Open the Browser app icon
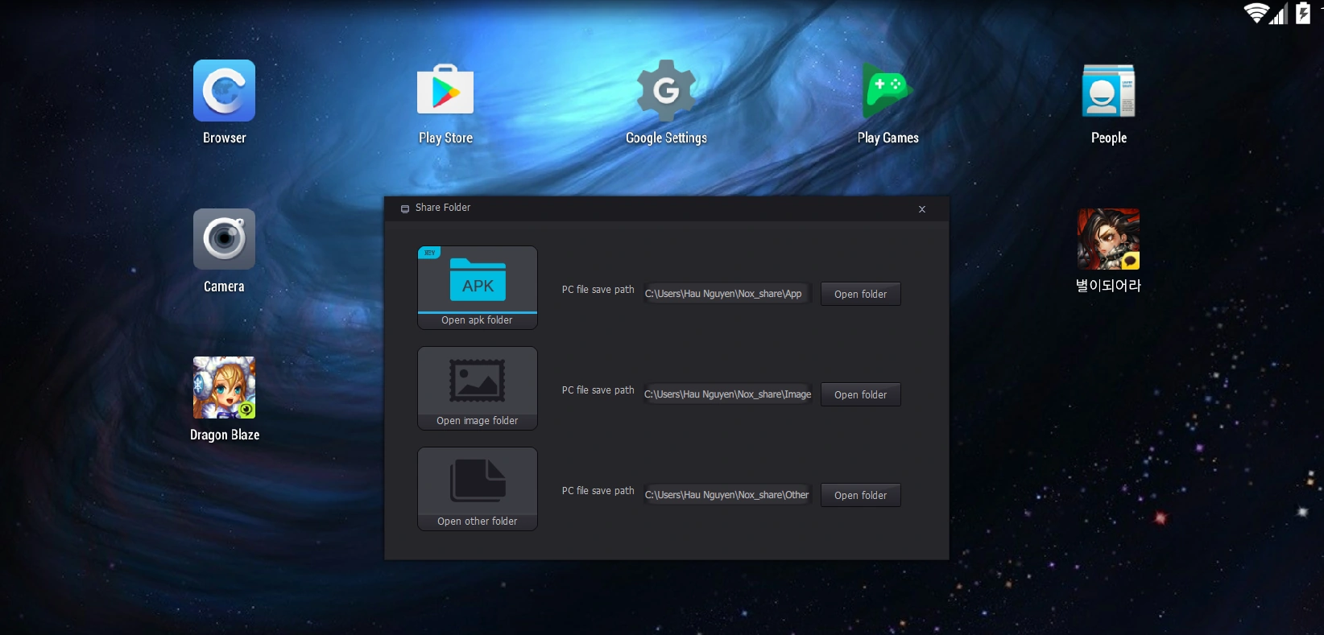Screen dimensions: 1324x635 (224, 91)
